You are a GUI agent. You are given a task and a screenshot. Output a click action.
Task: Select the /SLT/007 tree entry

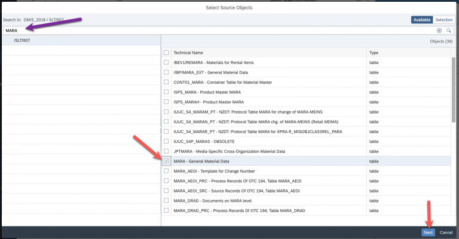pos(22,40)
